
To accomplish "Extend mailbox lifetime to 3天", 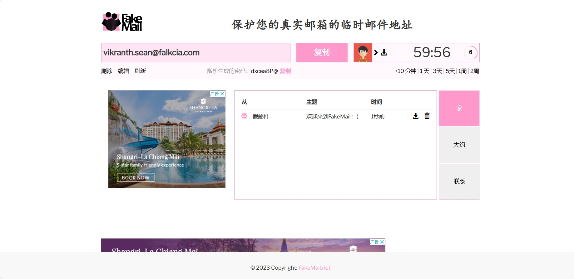I will coord(438,71).
